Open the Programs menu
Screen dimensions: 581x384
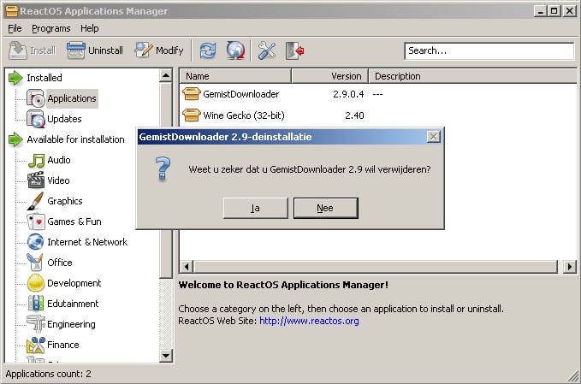[51, 28]
